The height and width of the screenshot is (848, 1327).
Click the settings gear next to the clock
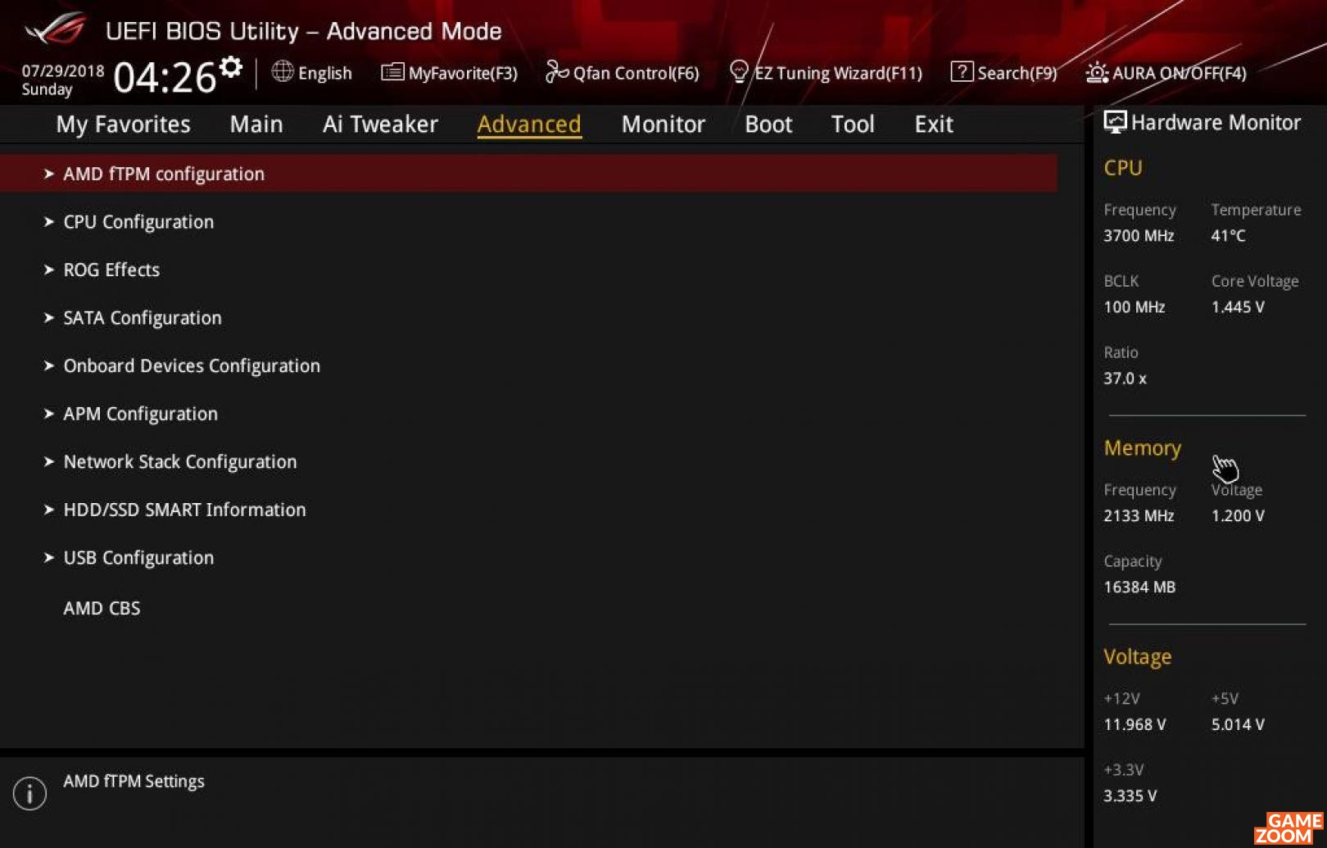pyautogui.click(x=231, y=67)
